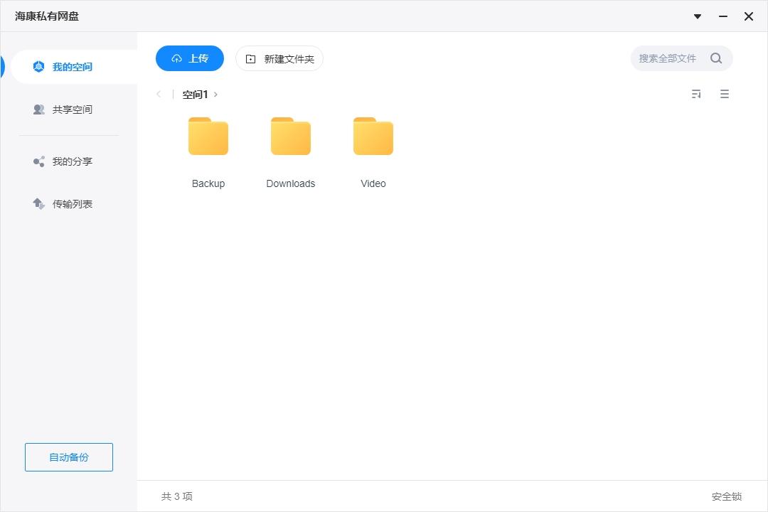Switch view mode with the list icon
Screen dimensions: 768x512
pyautogui.click(x=724, y=93)
